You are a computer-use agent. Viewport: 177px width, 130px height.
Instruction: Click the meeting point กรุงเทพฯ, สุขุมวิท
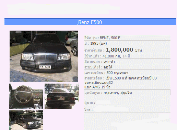click(118, 93)
